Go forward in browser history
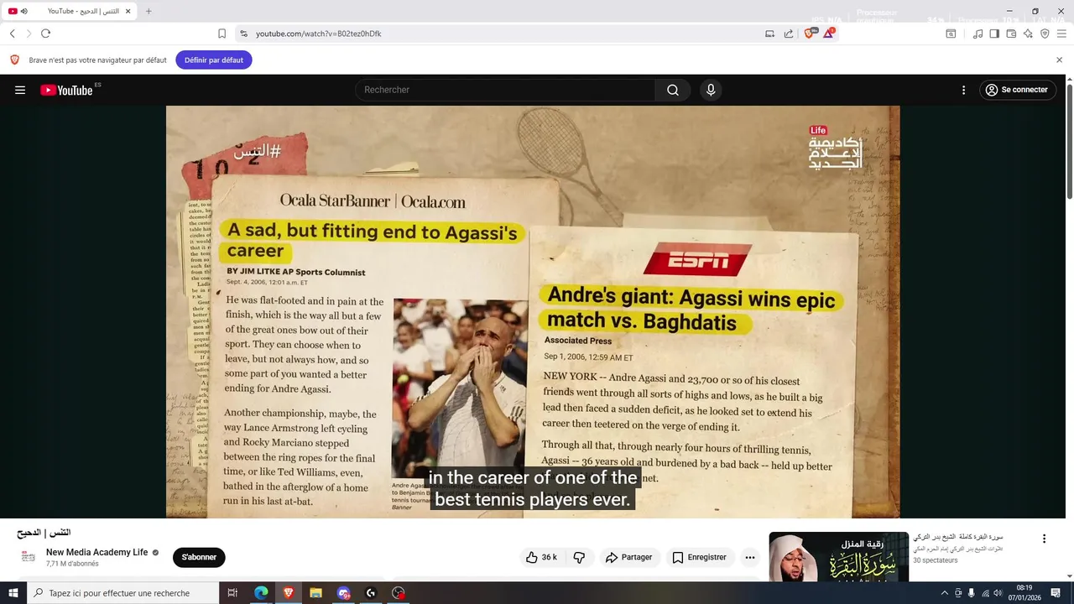The width and height of the screenshot is (1074, 604). [29, 34]
